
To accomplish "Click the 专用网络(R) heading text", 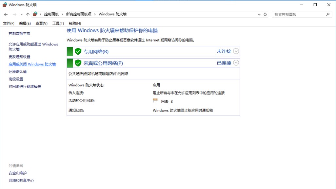I will (x=96, y=52).
